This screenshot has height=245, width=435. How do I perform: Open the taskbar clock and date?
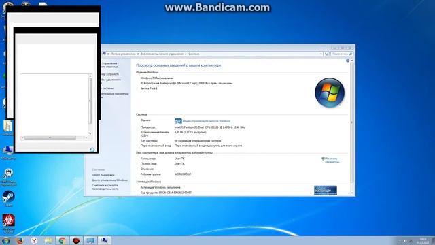click(423, 241)
